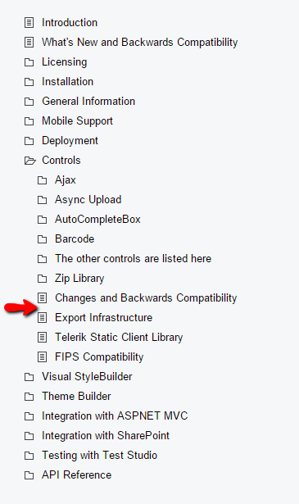Open What's New and Backwards Compatibility
This screenshot has height=504, width=299.
140,43
